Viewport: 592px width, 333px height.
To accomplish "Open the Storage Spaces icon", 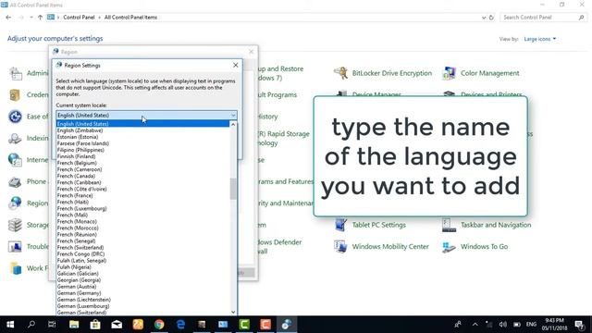I will pos(15,225).
